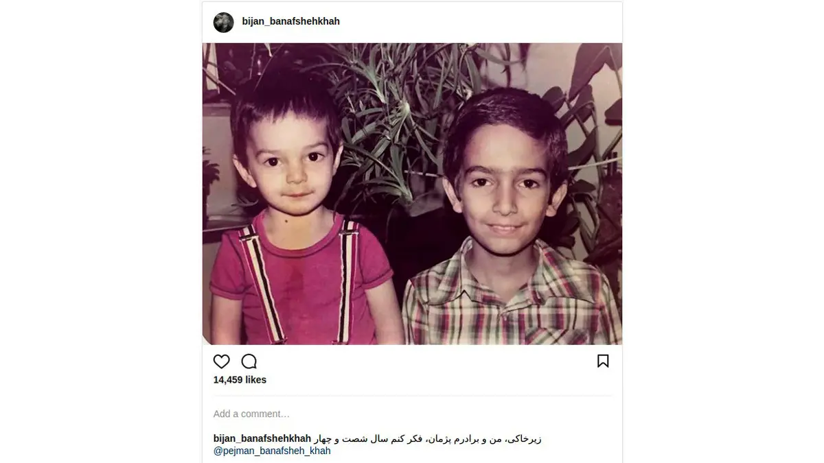824x463 pixels.
Task: Open the round profile avatar at top
Action: click(x=224, y=22)
